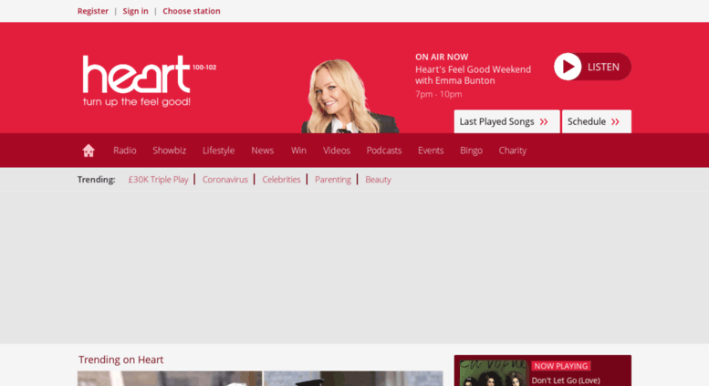The height and width of the screenshot is (386, 709).
Task: Open Choose station
Action: [192, 11]
